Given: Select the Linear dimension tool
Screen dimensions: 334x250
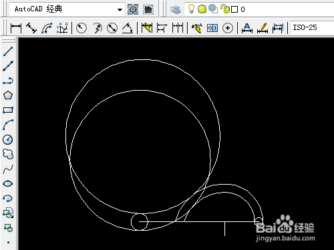Looking at the screenshot, I should point(16,28).
